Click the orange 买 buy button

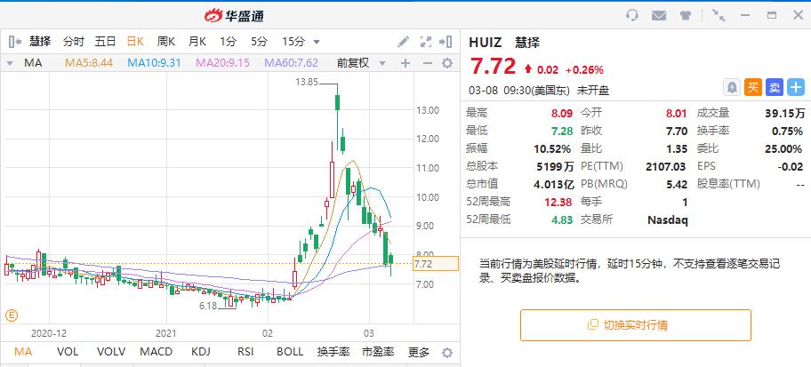(753, 86)
